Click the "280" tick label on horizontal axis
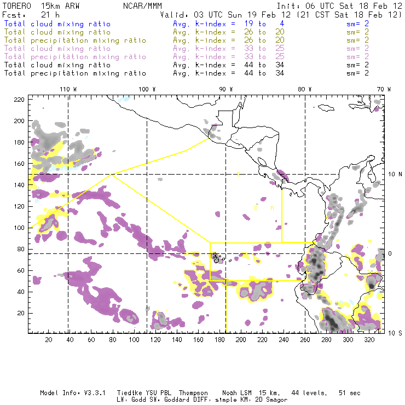The width and height of the screenshot is (405, 405). 326,340
